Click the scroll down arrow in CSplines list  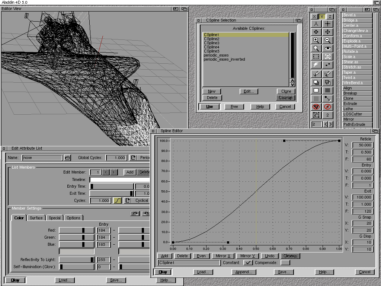point(292,85)
